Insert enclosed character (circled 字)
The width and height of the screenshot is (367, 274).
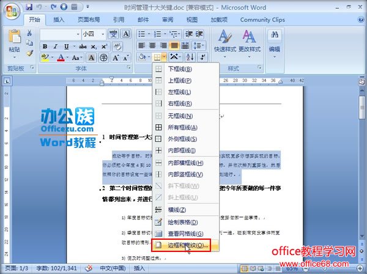[x=104, y=57]
